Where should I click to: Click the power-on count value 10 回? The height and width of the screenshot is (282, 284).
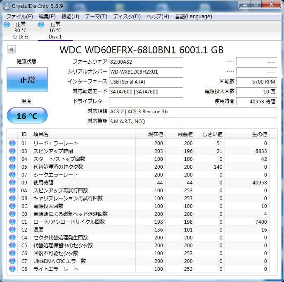coord(257,91)
